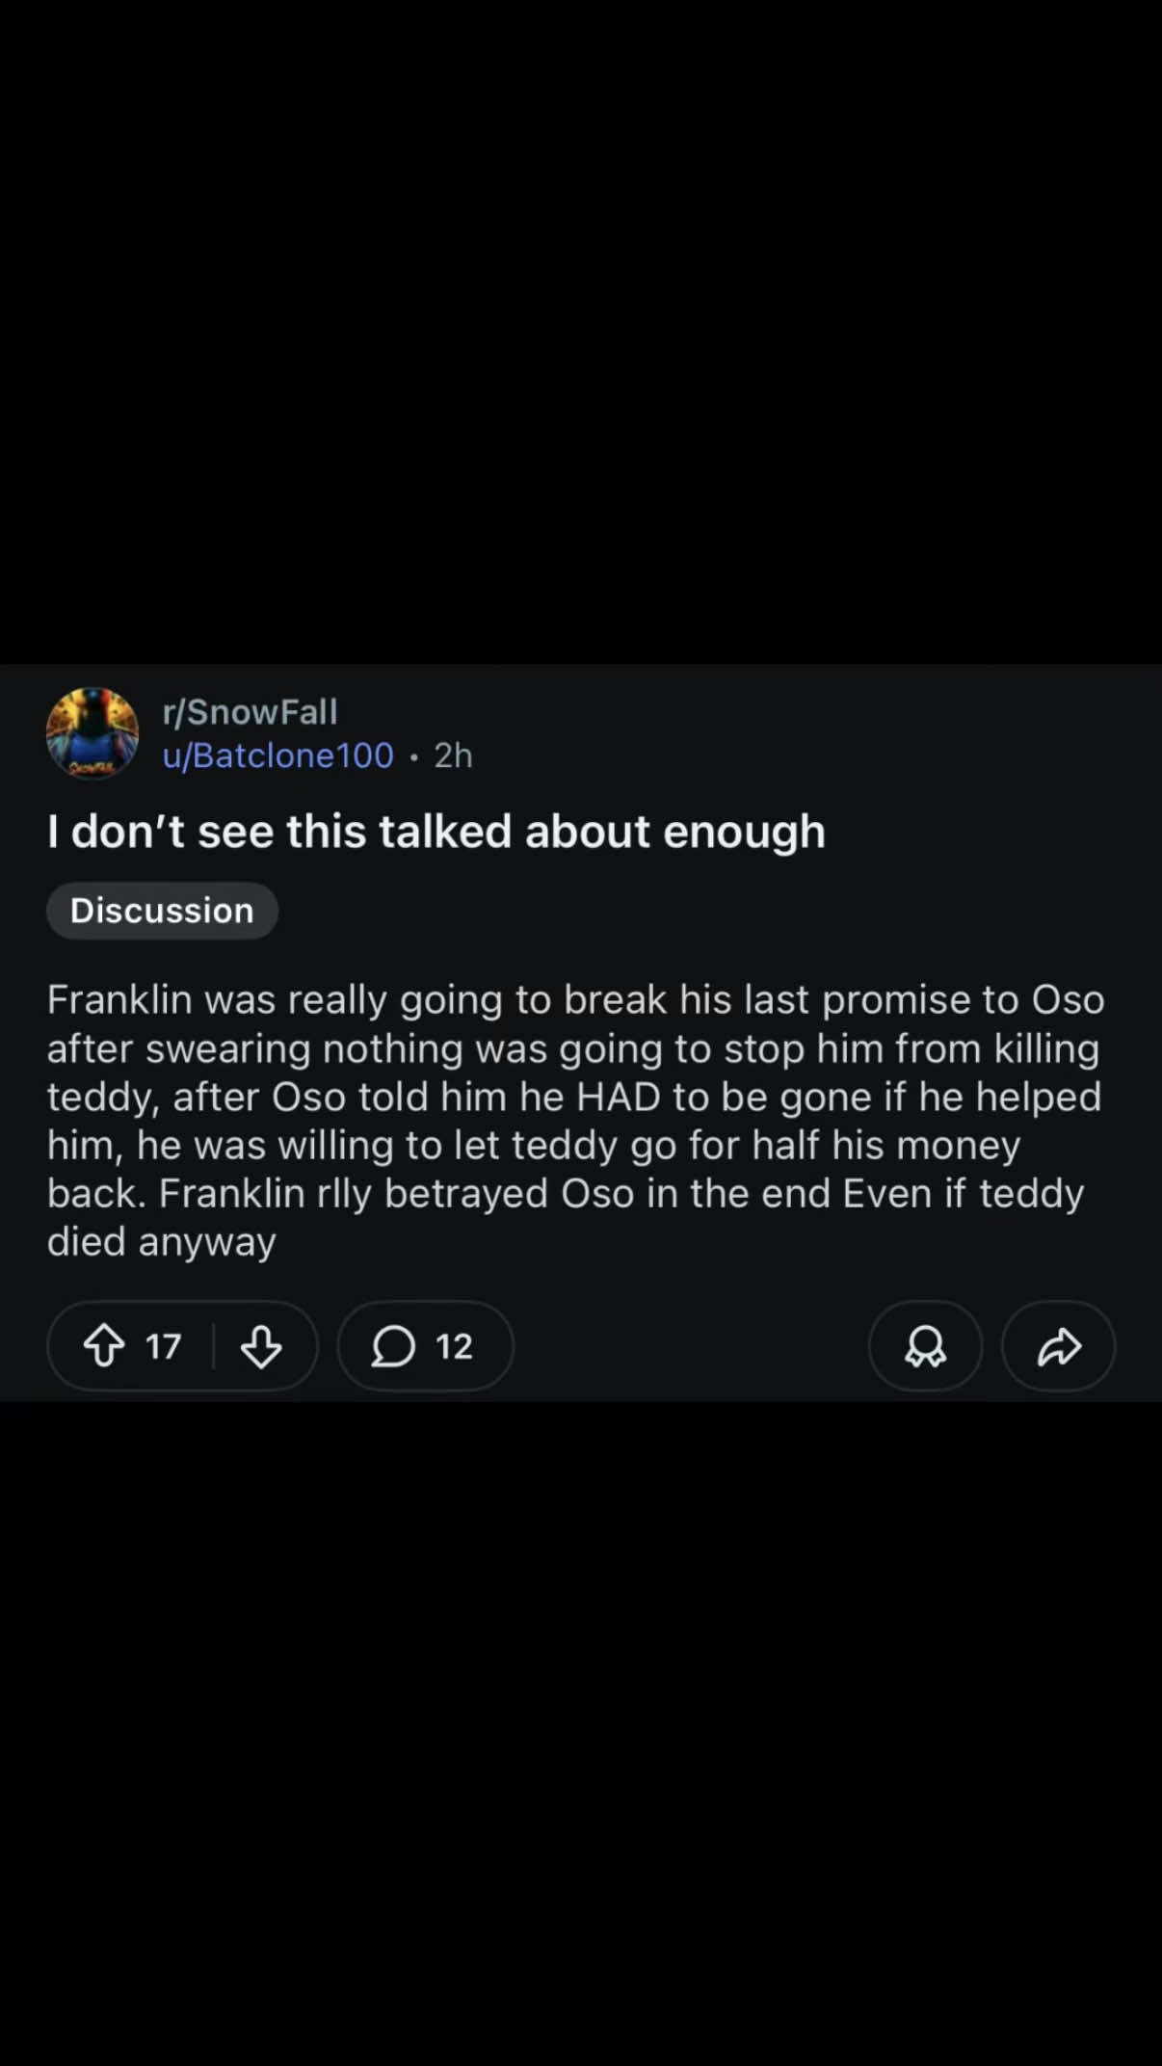
Task: Open post titled I don't see this talked about enough
Action: pos(436,832)
